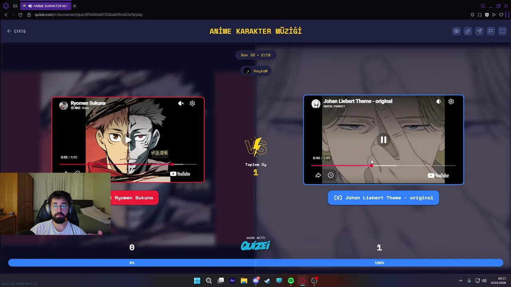Click the Johan Liebert Theme - original video title
The image size is (511, 287).
pyautogui.click(x=358, y=101)
